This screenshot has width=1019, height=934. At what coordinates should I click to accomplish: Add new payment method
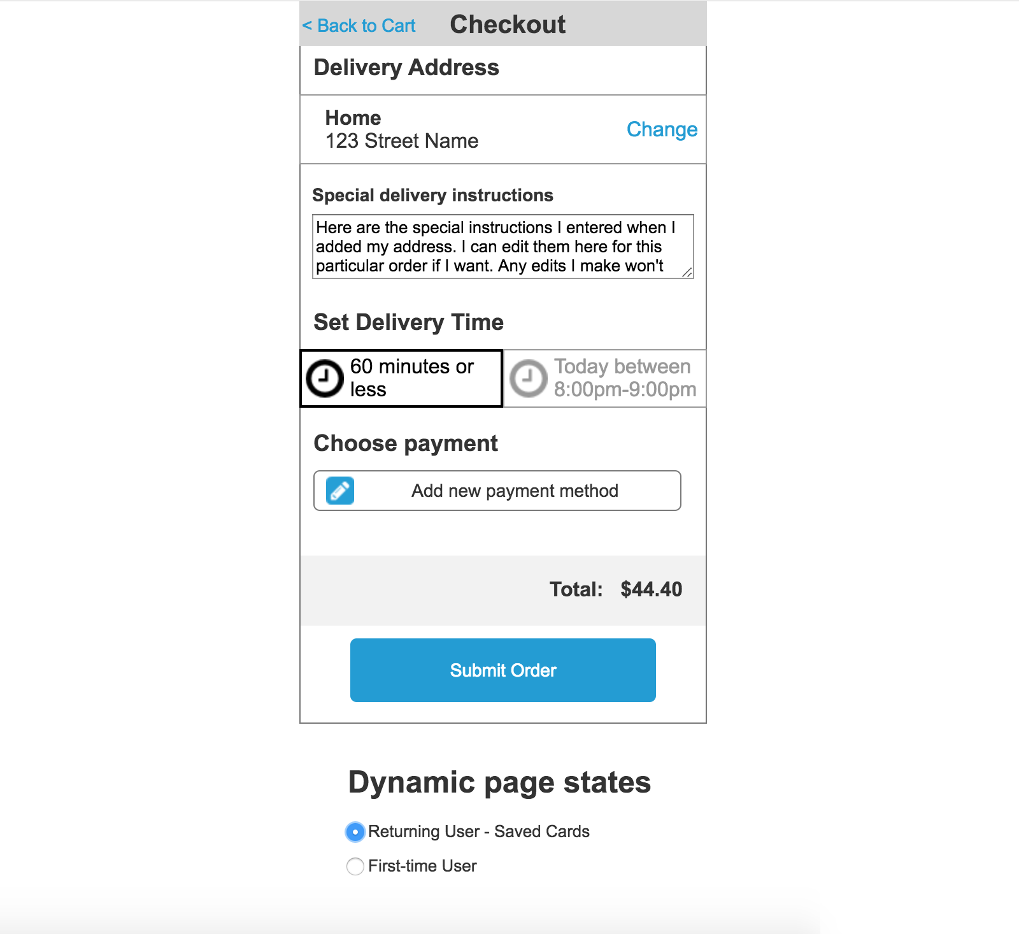click(x=497, y=491)
